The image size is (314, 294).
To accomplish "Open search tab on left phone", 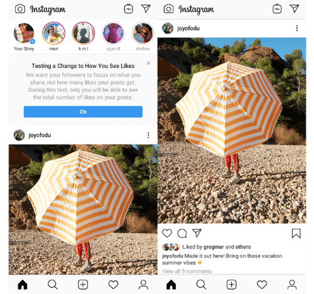I will point(53,285).
